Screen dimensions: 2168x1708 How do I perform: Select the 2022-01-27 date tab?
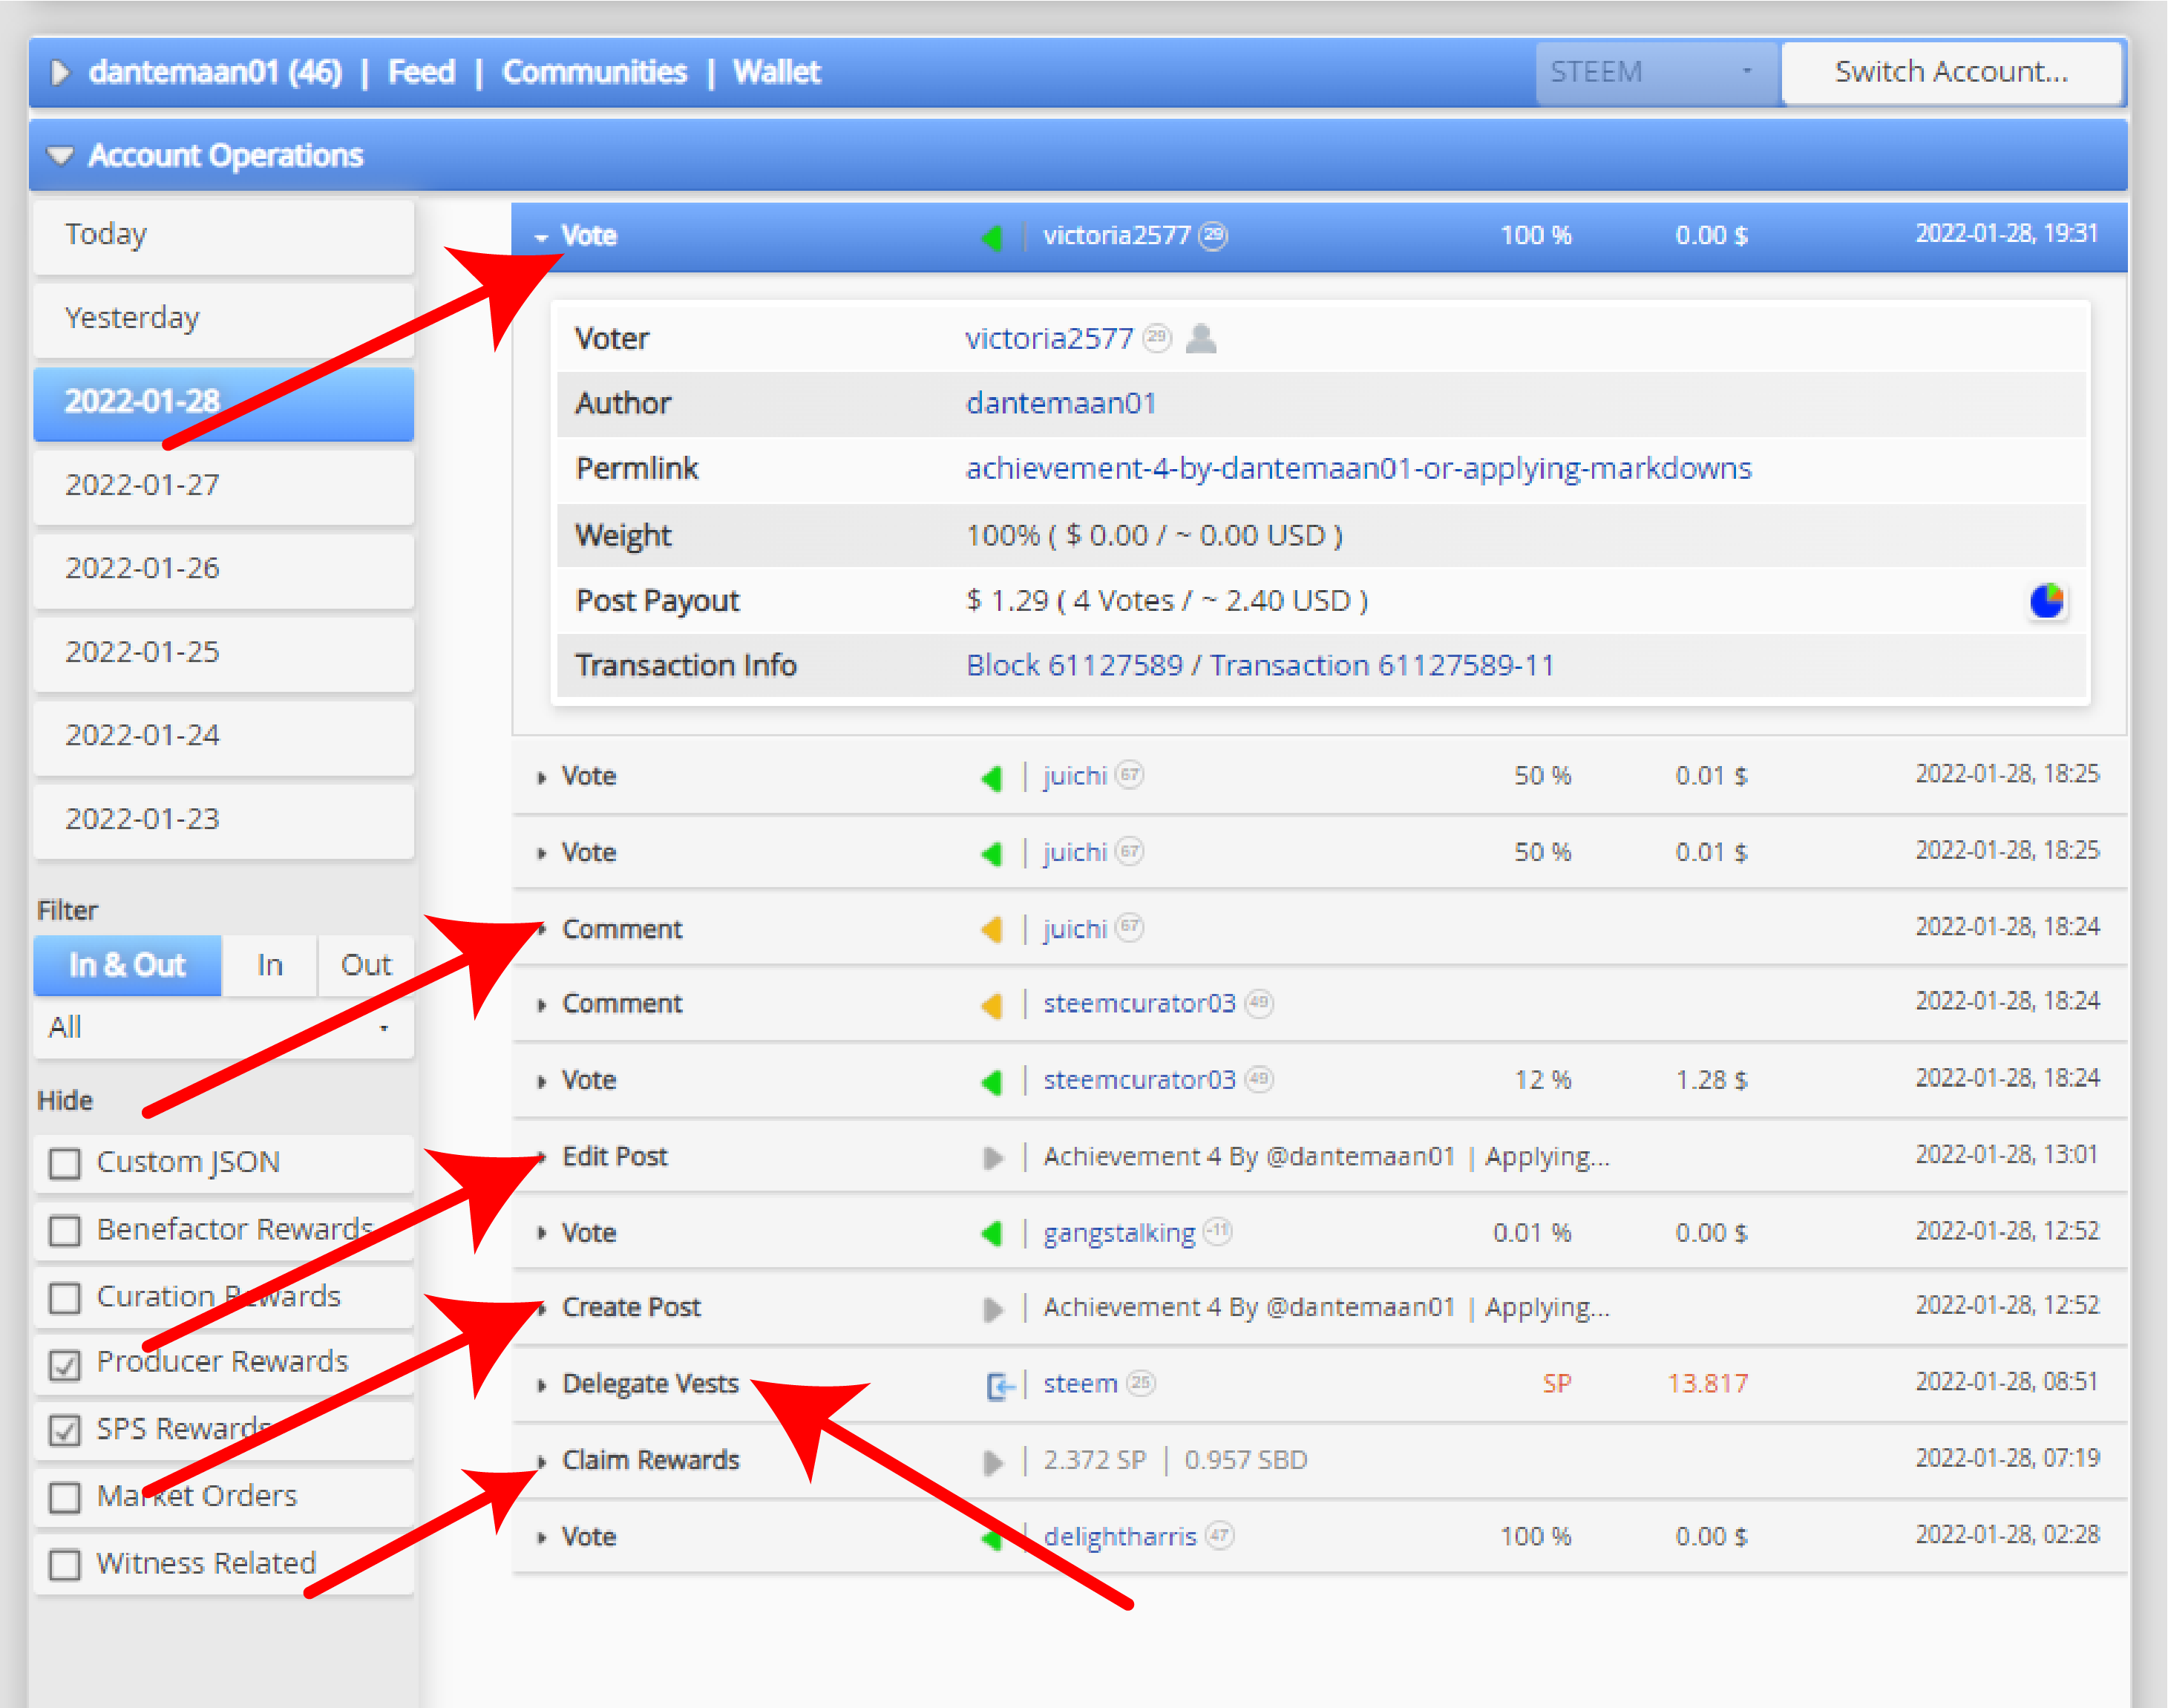224,486
